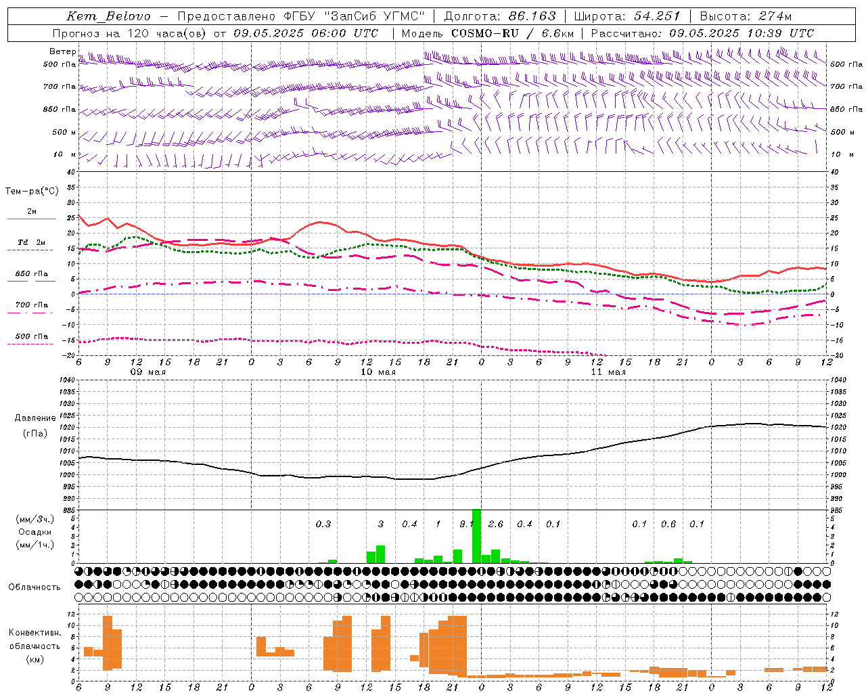Click the 2.6 precipitation total
The height and width of the screenshot is (693, 866).
tap(495, 524)
